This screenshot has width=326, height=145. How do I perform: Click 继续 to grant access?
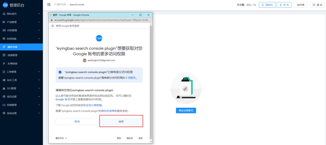(121, 122)
